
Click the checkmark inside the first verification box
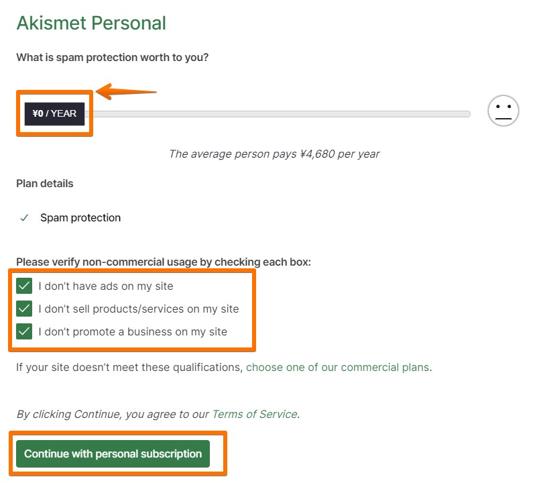[24, 286]
